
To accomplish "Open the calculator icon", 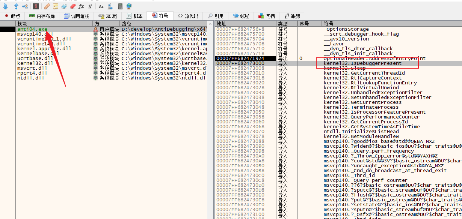I will tap(120, 6).
